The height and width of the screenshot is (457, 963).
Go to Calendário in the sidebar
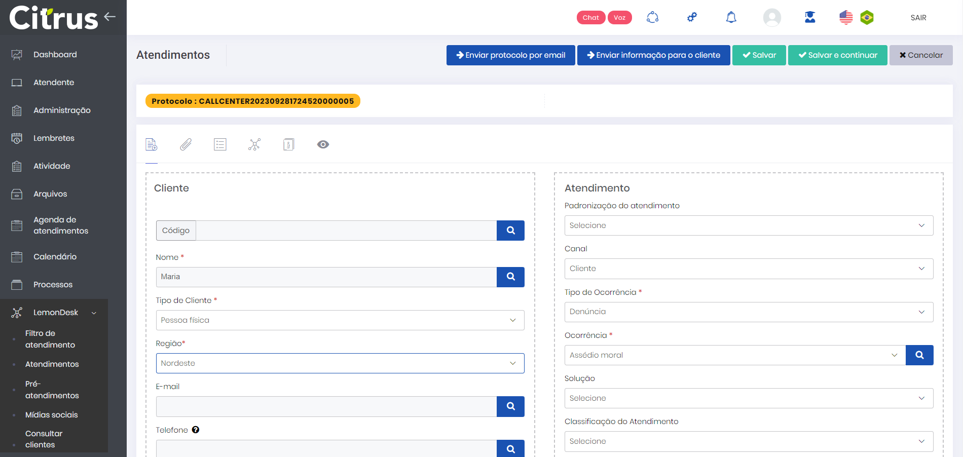point(55,257)
